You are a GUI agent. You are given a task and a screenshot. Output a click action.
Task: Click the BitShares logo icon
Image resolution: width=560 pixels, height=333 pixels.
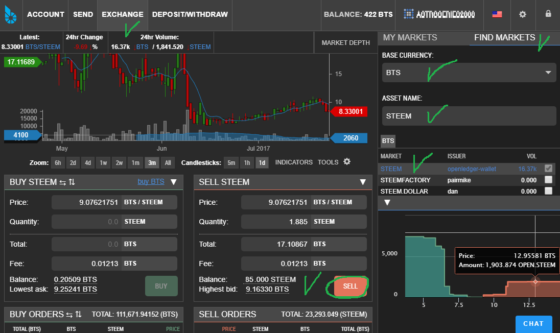point(11,14)
